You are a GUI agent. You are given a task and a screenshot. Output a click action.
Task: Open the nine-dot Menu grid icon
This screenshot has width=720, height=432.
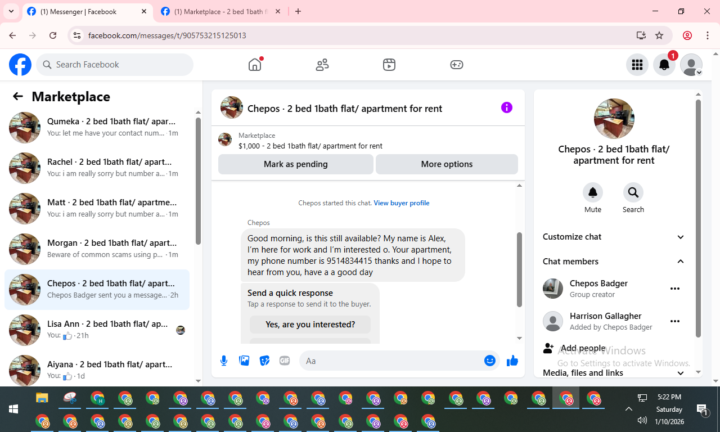coord(637,65)
